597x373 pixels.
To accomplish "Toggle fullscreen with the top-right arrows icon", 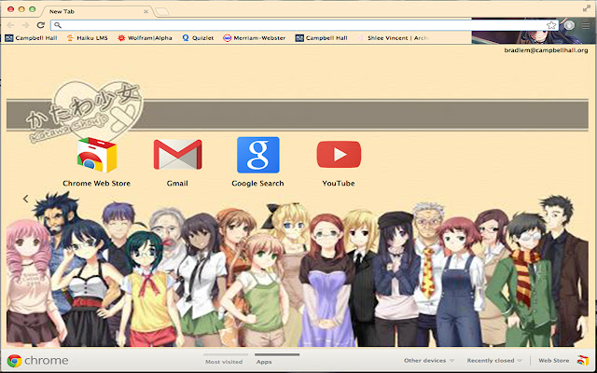I will [587, 8].
